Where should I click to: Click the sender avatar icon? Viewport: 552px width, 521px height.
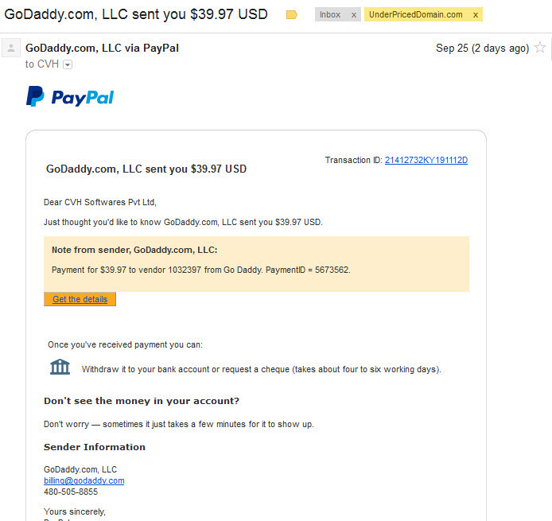11,48
